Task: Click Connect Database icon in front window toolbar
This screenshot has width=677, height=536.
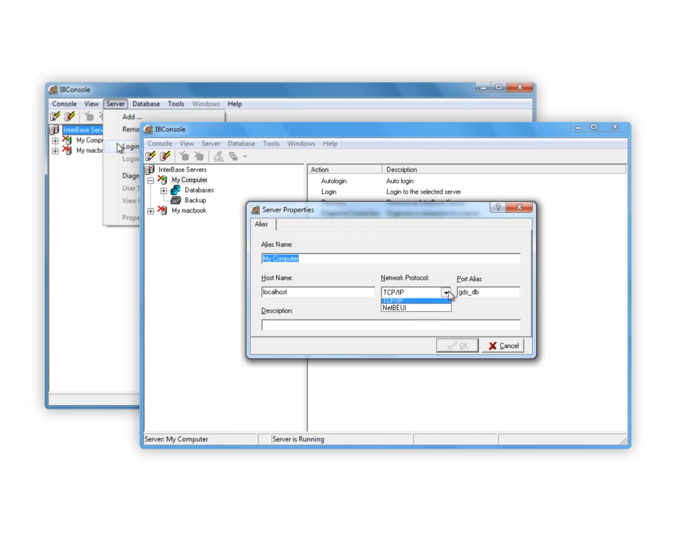Action: pos(184,156)
